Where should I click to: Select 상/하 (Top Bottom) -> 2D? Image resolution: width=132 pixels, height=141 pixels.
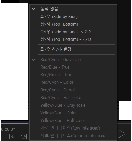(73, 39)
